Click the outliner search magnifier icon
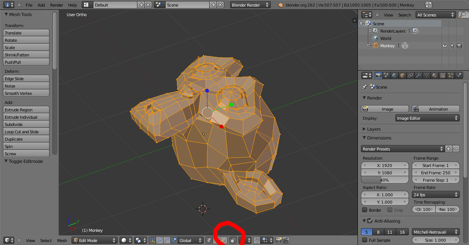Screen dimensions: 469x245 462,15
